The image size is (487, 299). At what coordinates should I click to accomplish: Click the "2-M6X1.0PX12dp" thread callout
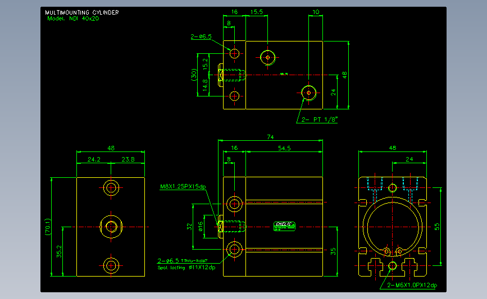[412, 285]
